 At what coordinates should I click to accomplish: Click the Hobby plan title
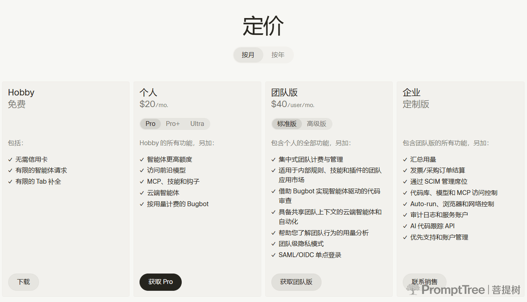(x=21, y=92)
